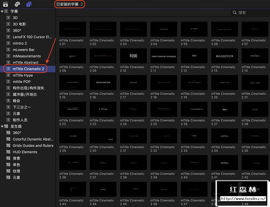The height and width of the screenshot is (207, 270).
Task: Select mTitle Cinematic 2 11 thumbnail
Action: pos(164,56)
